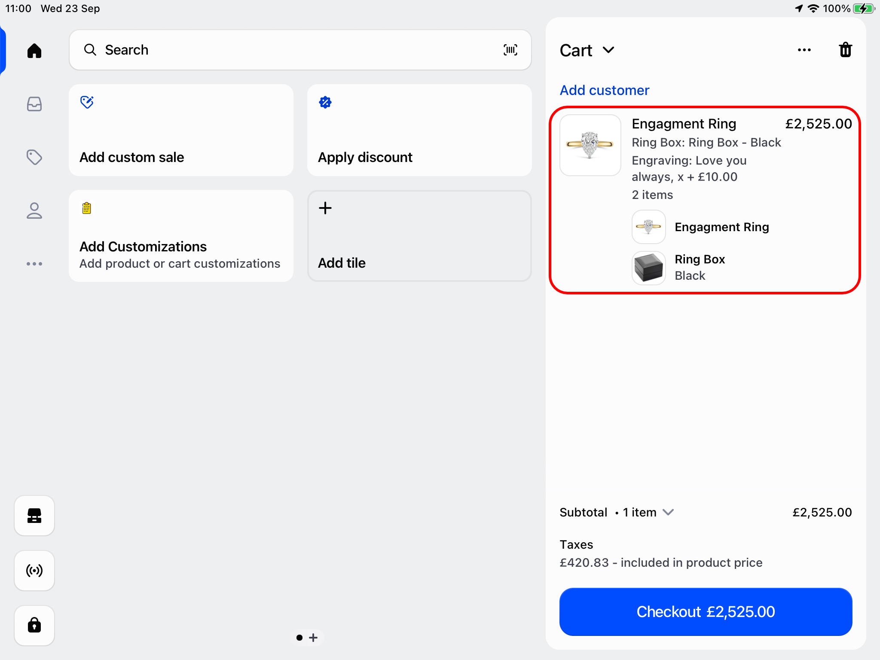Tap the connectivity broadcast icon button

tap(34, 571)
